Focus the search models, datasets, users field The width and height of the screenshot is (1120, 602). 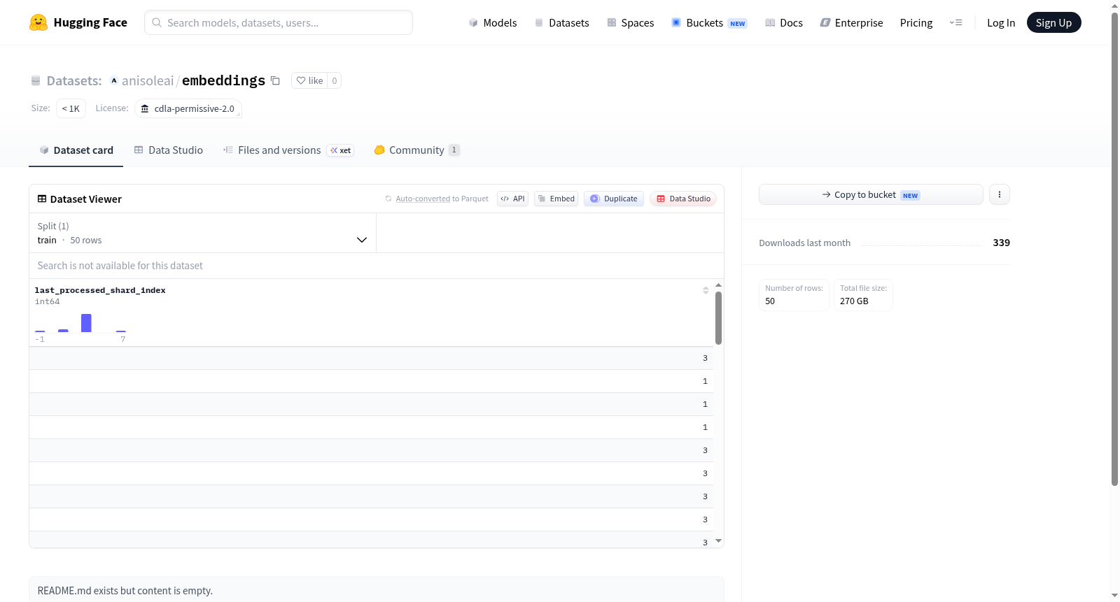point(279,22)
